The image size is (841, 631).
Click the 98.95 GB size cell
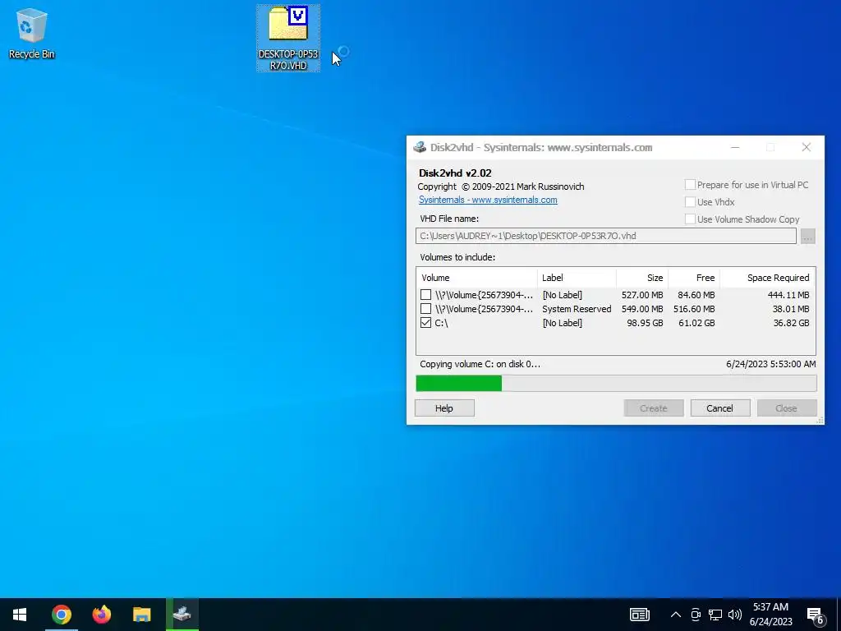pos(645,323)
